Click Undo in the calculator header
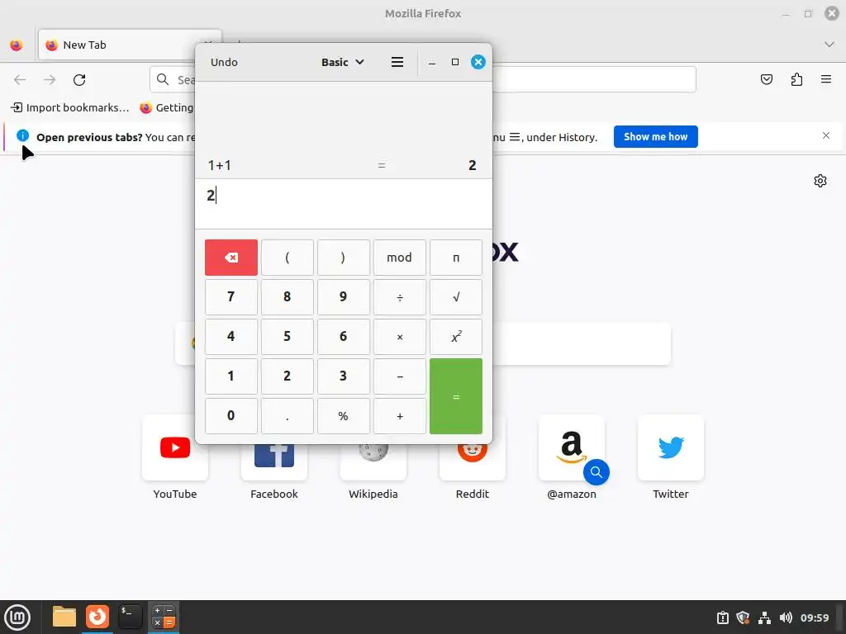846x634 pixels. [x=224, y=62]
